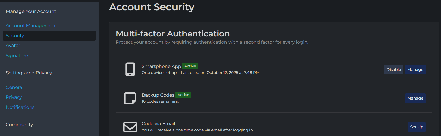The image size is (441, 136).
Task: Click the email envelope icon
Action: [130, 127]
